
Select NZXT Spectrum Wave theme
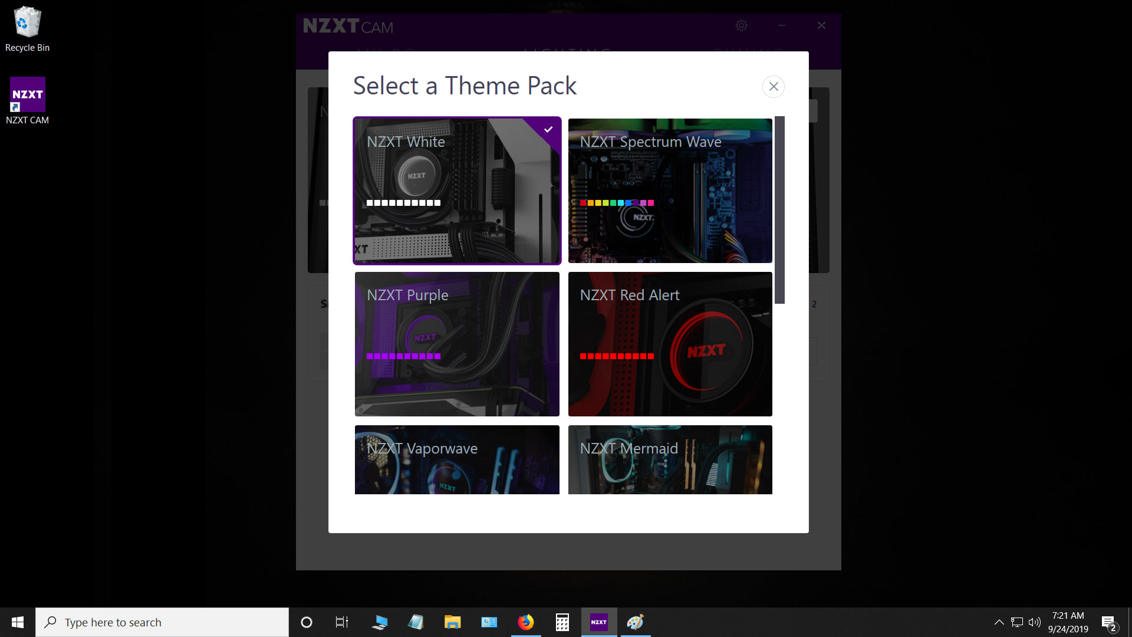[x=670, y=190]
